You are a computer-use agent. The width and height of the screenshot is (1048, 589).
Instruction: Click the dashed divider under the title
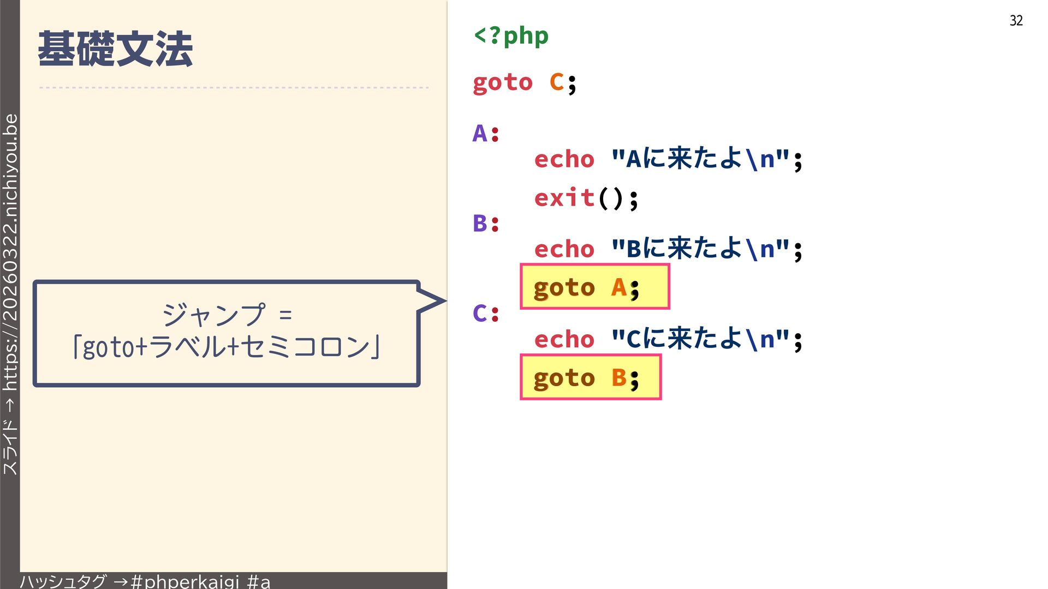point(234,87)
